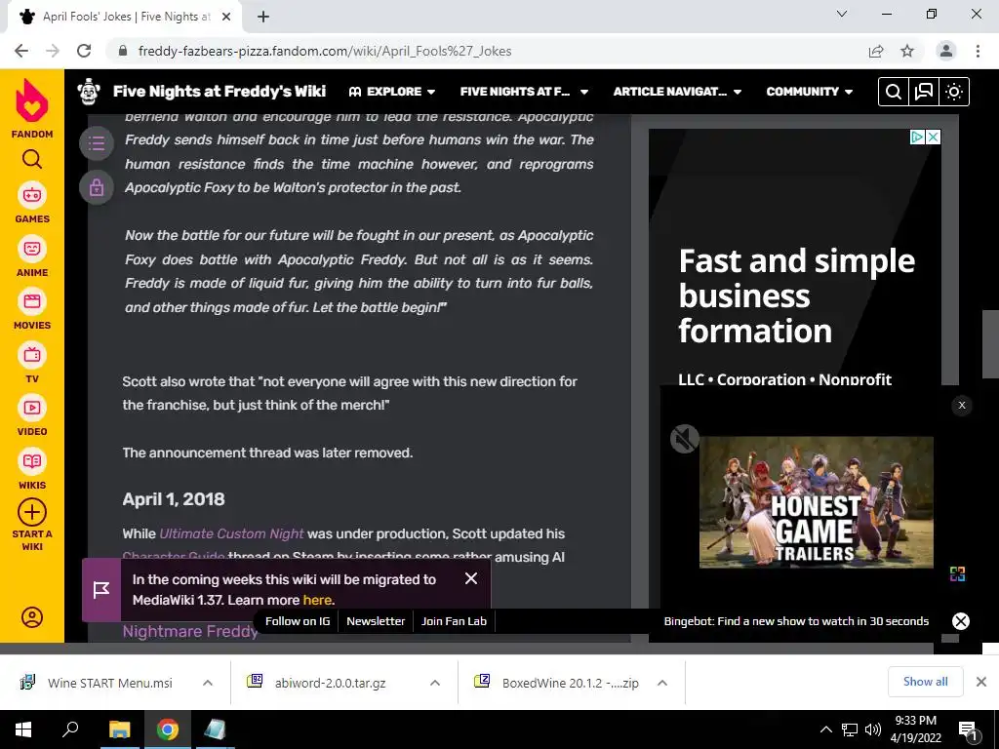Open Windows taskbar search
This screenshot has width=999, height=749.
pos(70,729)
